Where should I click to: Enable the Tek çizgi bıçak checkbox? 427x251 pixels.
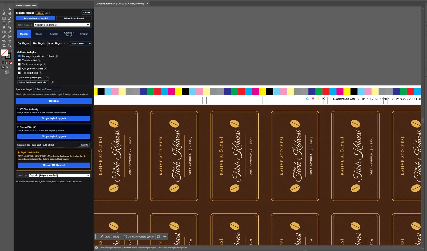pyautogui.click(x=19, y=73)
